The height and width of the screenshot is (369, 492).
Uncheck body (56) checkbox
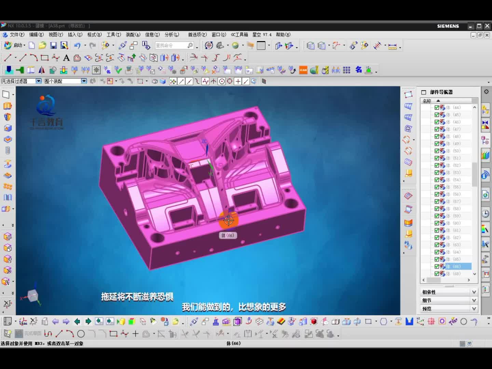(x=437, y=194)
